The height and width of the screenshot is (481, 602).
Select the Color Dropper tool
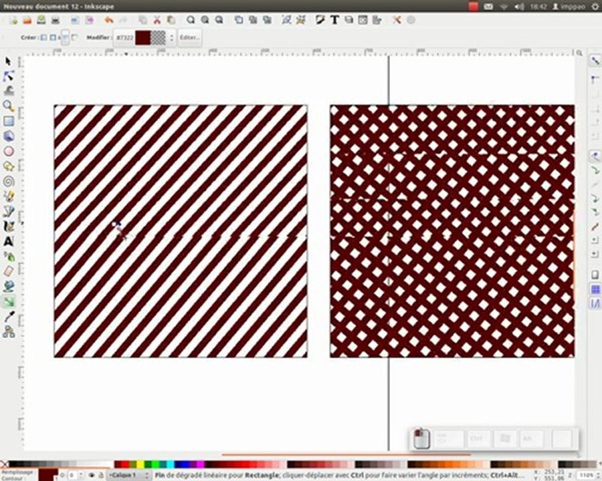[9, 317]
